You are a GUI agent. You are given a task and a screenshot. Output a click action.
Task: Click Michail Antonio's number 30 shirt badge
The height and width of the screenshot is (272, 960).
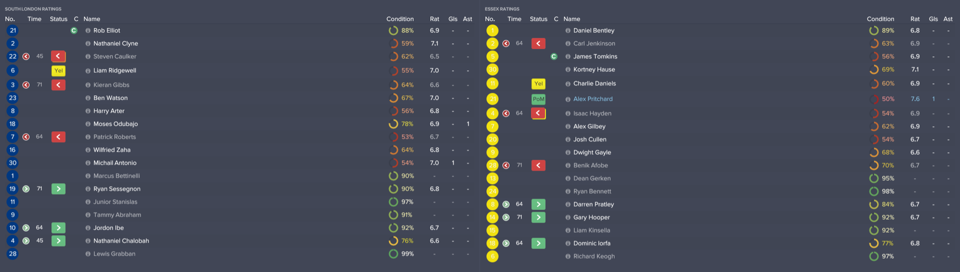coord(12,163)
